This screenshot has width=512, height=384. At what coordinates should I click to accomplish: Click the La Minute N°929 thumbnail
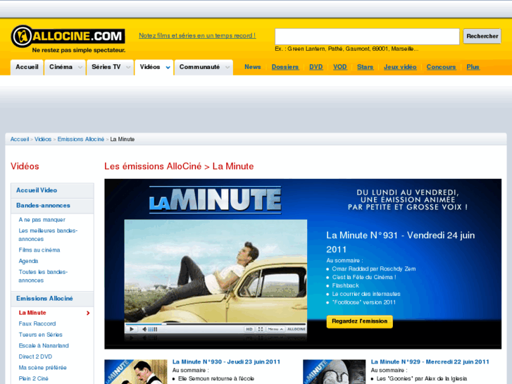pyautogui.click(x=335, y=372)
